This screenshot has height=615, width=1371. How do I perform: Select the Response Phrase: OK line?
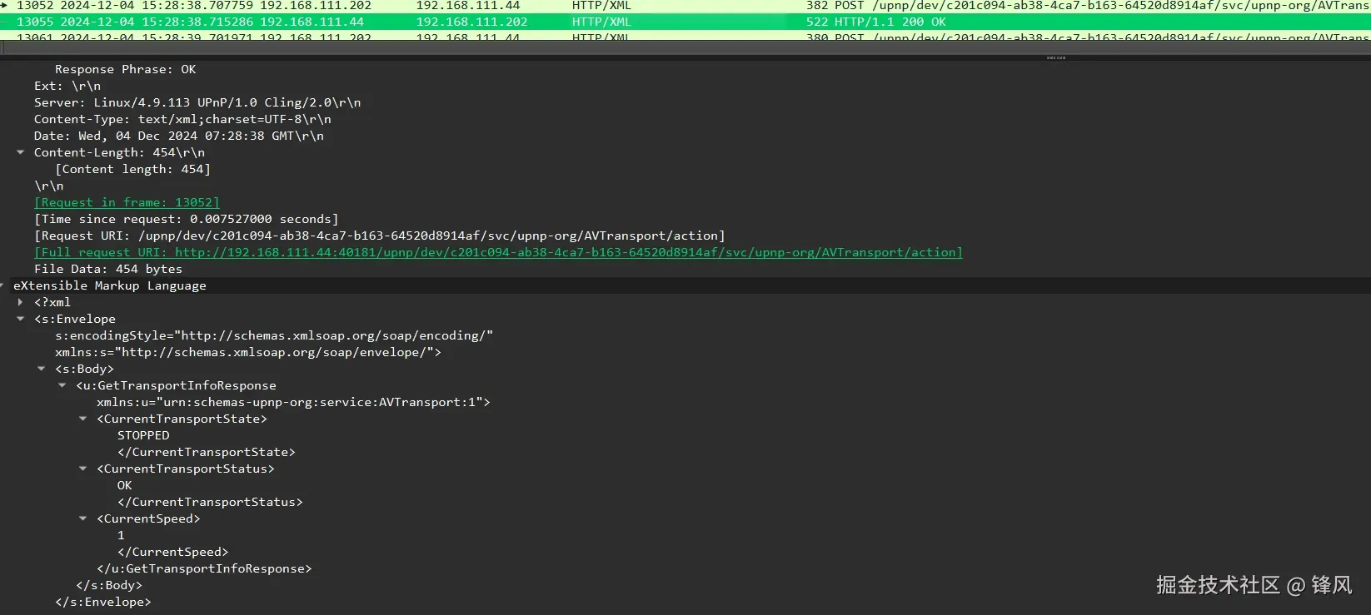(x=126, y=69)
